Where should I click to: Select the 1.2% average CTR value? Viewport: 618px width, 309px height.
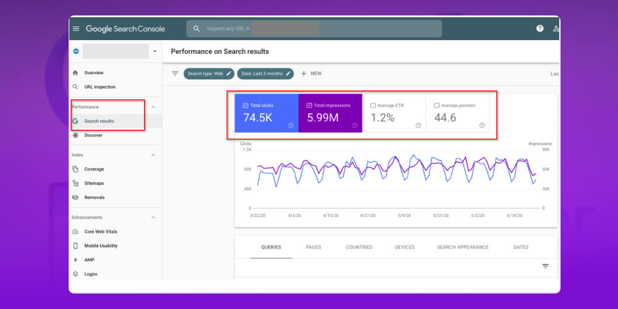[383, 118]
